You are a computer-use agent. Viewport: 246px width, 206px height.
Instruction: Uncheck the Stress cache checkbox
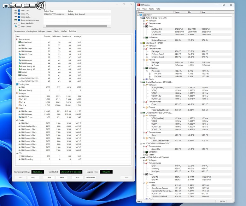19,17
